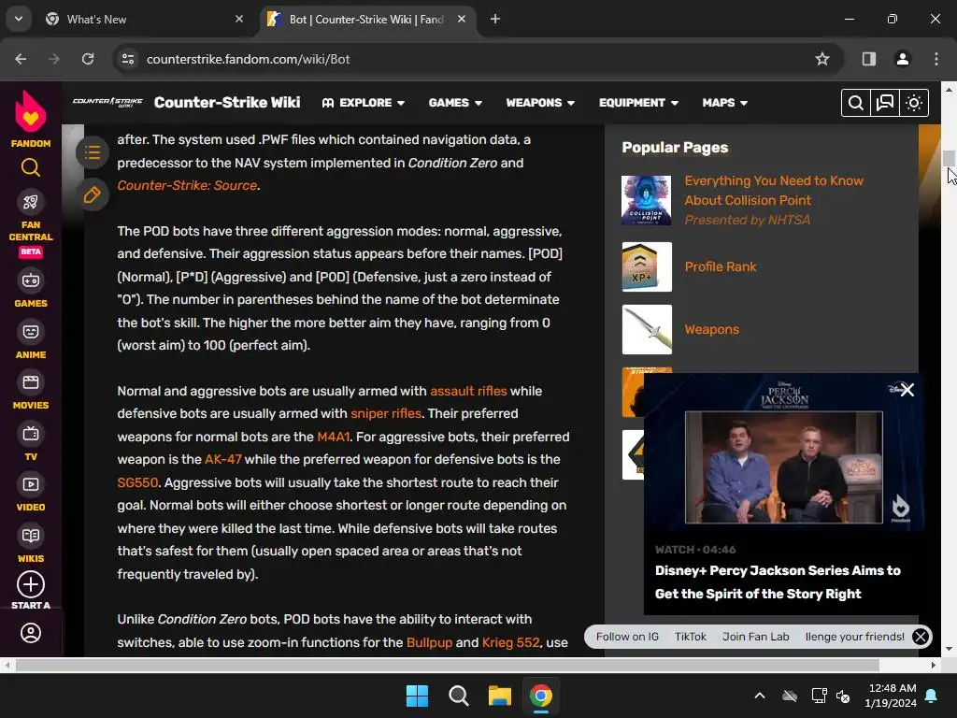
Task: Show hidden system tray icons chevron
Action: coord(759,696)
